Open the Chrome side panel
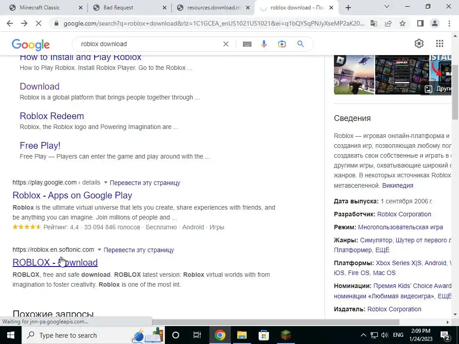Image resolution: width=459 pixels, height=344 pixels. point(420,23)
